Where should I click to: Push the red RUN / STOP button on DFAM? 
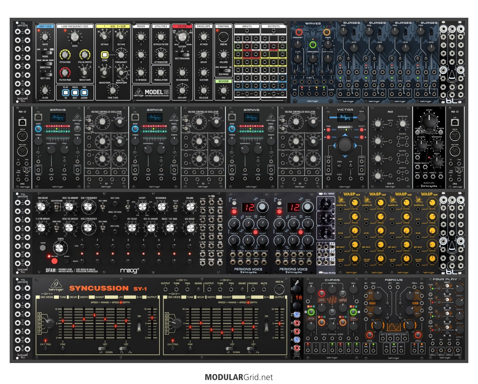coord(54,261)
